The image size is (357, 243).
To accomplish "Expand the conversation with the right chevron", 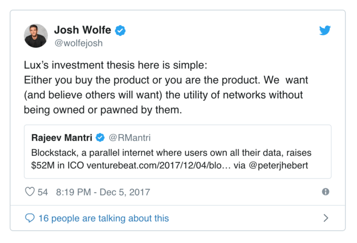I will [326, 218].
